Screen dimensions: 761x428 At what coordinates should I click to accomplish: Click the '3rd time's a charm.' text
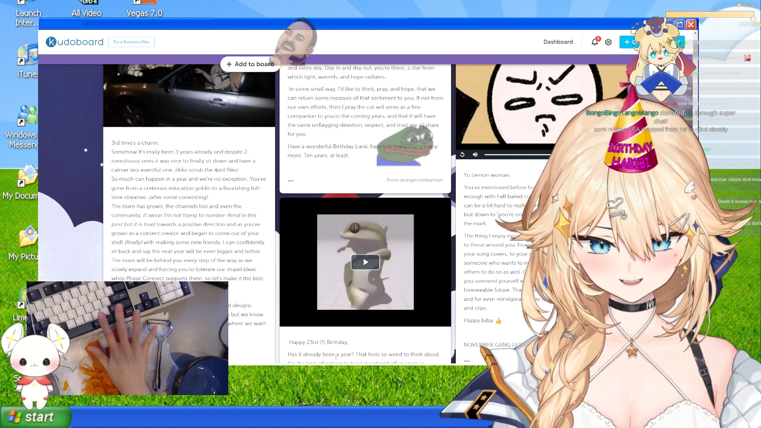135,143
